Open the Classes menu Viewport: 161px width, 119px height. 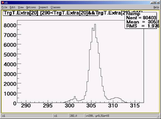click(x=55, y=7)
